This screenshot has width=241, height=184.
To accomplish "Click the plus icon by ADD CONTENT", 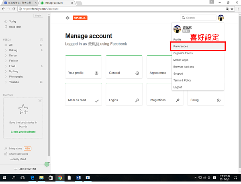I will point(16,169).
